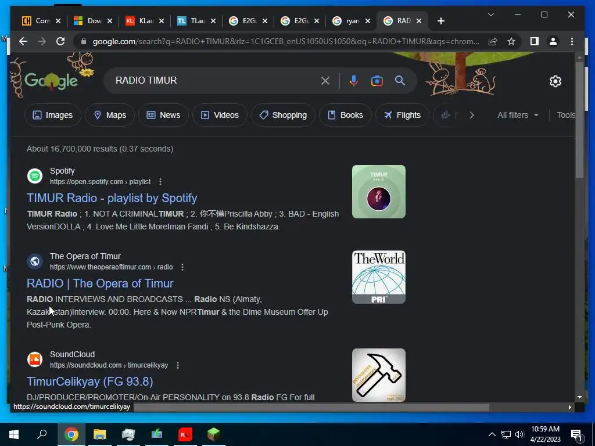
Task: Click vertical scrollbar thumb
Action: coord(579,120)
